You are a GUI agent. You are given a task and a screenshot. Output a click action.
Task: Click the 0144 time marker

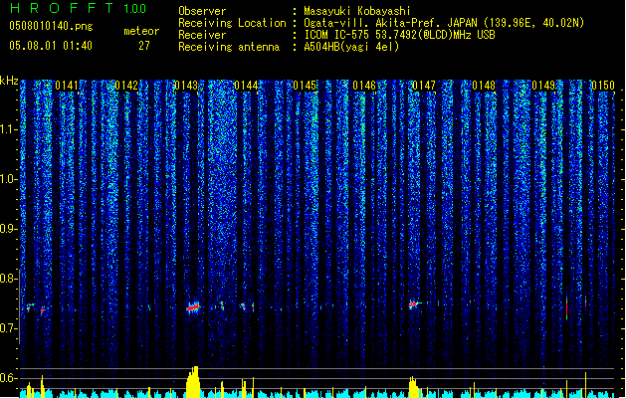[x=246, y=86]
